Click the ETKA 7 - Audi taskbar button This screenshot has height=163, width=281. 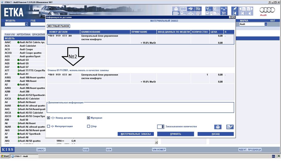[x=24, y=156]
